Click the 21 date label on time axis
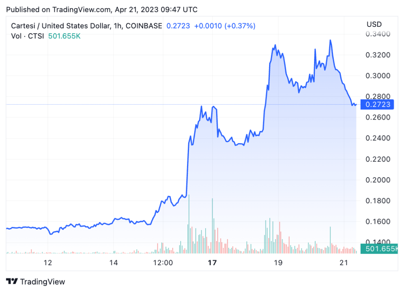404x292 pixels. pyautogui.click(x=344, y=262)
